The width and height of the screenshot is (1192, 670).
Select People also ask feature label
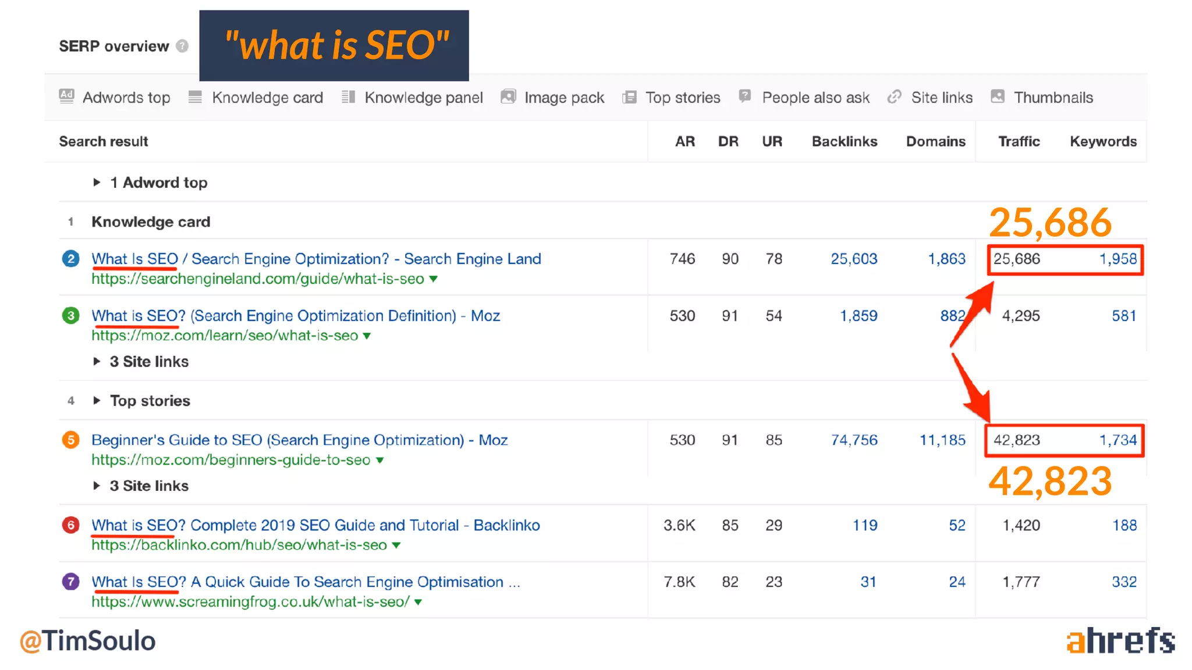[816, 97]
